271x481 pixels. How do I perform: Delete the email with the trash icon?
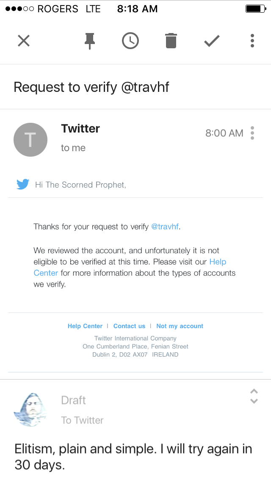coord(171,41)
